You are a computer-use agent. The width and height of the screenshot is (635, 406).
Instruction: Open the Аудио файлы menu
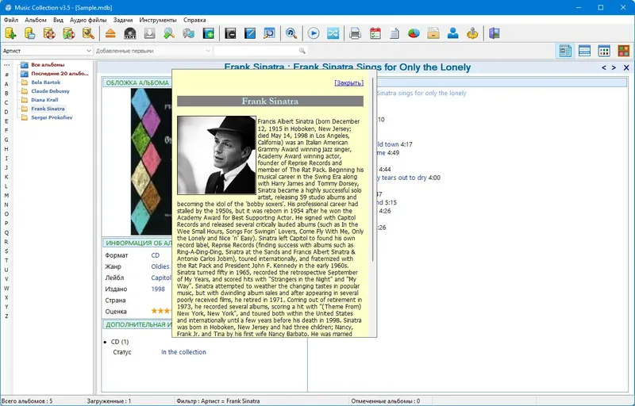click(88, 20)
